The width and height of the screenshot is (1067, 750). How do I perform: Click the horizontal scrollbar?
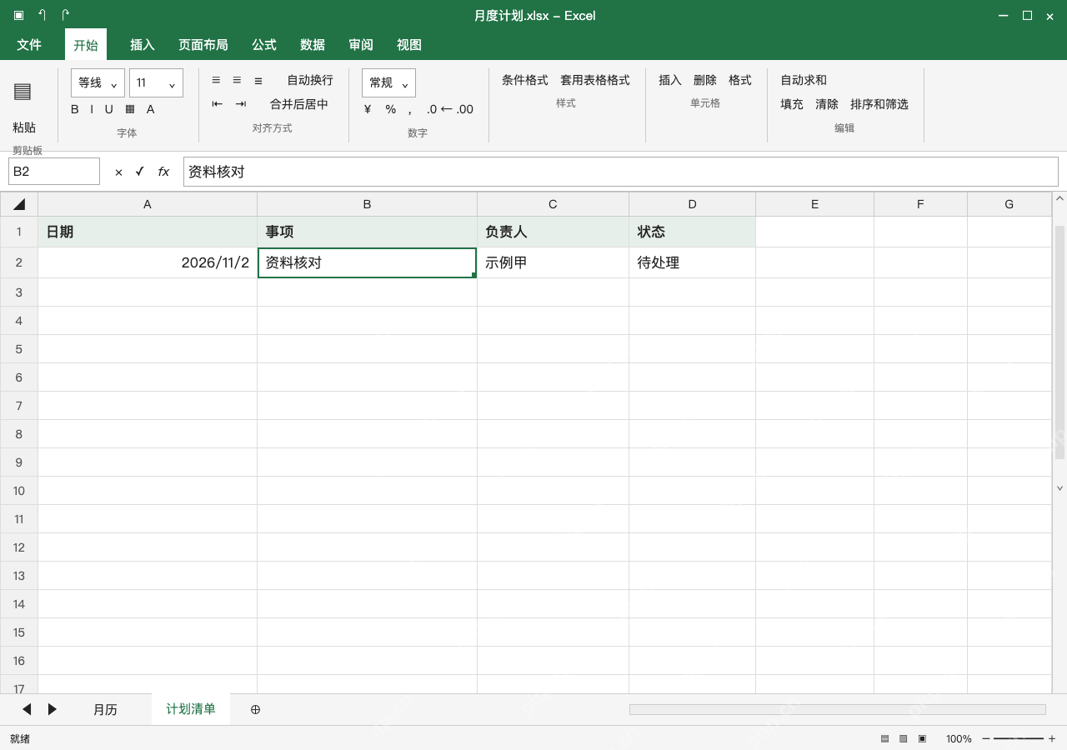click(x=838, y=709)
